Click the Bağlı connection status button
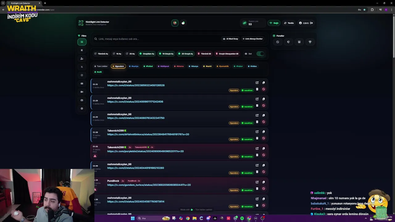Screen dimensions: 395x222 tap(274, 23)
